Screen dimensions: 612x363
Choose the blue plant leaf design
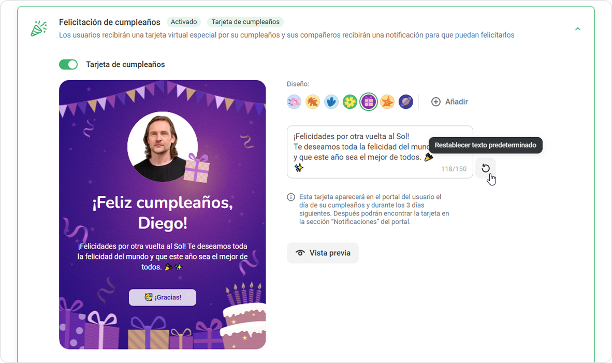click(x=331, y=102)
